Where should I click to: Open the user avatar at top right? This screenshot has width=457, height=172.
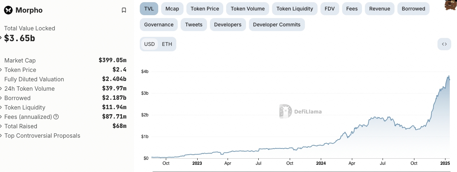pos(450,5)
